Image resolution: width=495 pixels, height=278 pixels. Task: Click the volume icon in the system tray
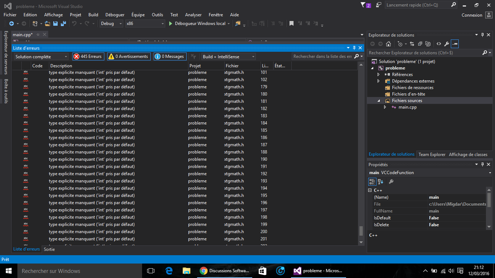pos(451,270)
